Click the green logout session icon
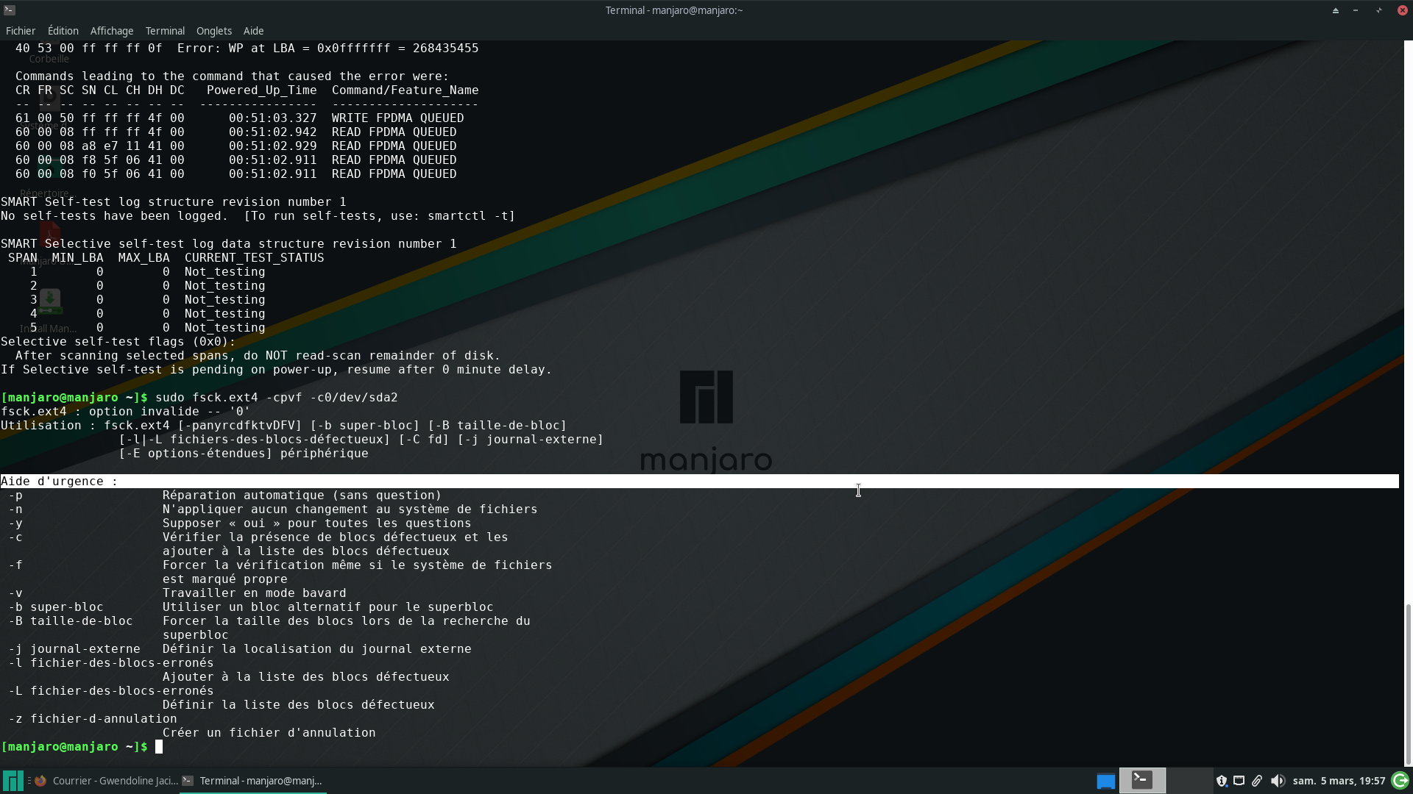Viewport: 1413px width, 794px height. click(x=1400, y=781)
